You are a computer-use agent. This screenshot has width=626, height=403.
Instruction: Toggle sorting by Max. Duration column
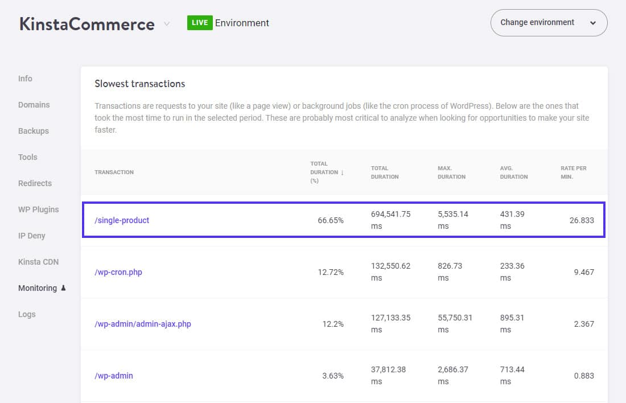tap(451, 172)
